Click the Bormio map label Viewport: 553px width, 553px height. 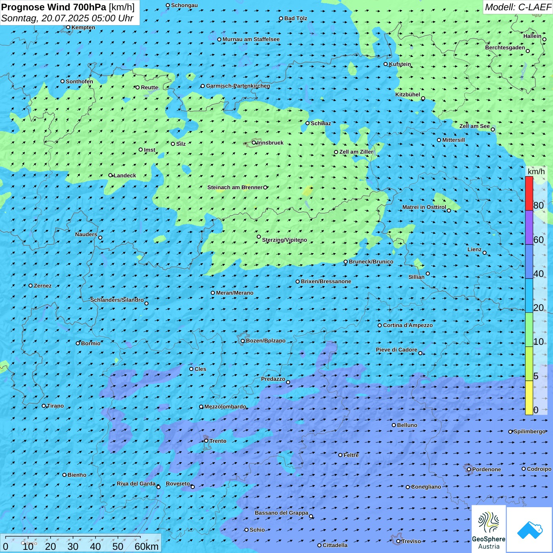(90, 343)
